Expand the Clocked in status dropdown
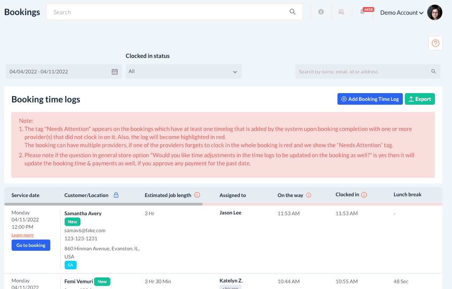452x289 pixels. point(183,71)
